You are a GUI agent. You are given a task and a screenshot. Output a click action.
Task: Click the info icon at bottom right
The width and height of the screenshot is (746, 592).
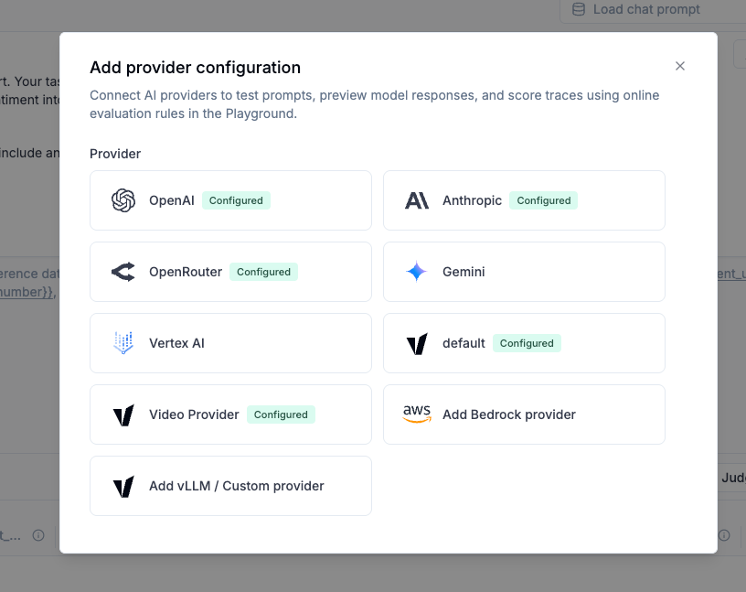724,535
